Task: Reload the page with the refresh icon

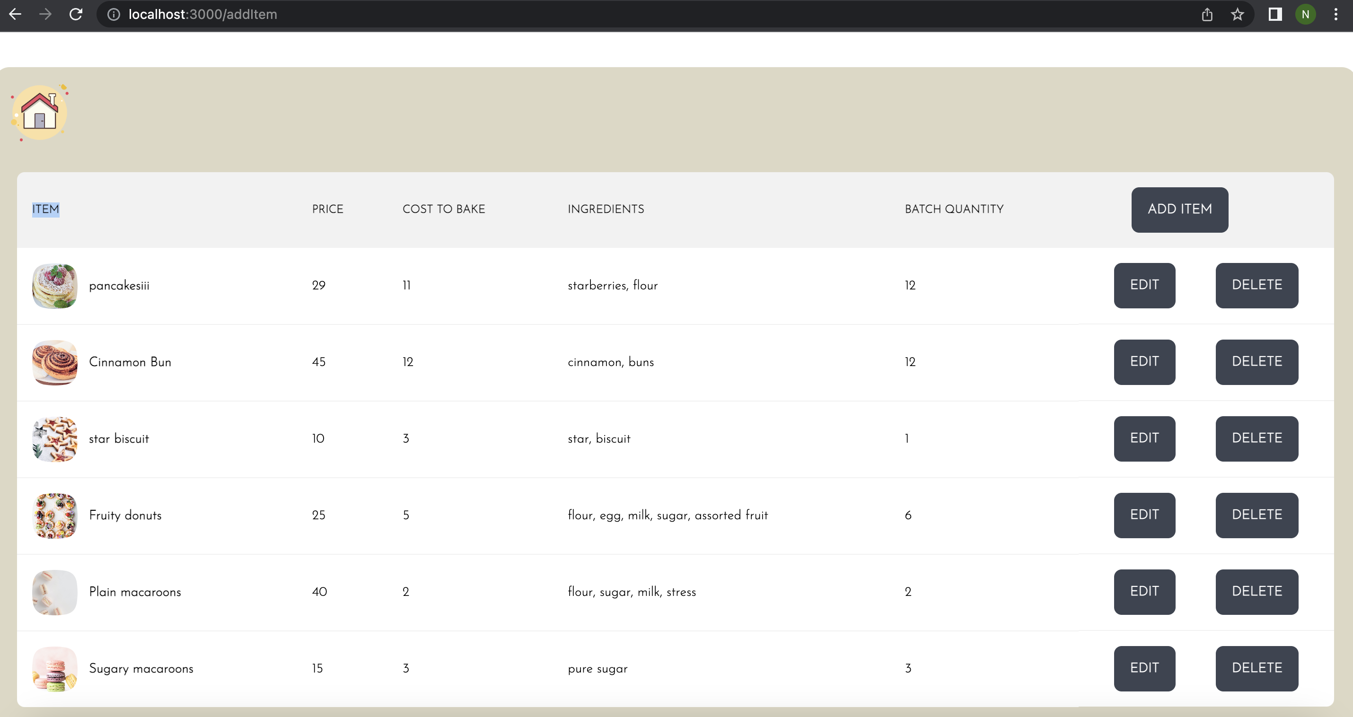Action: [x=76, y=14]
